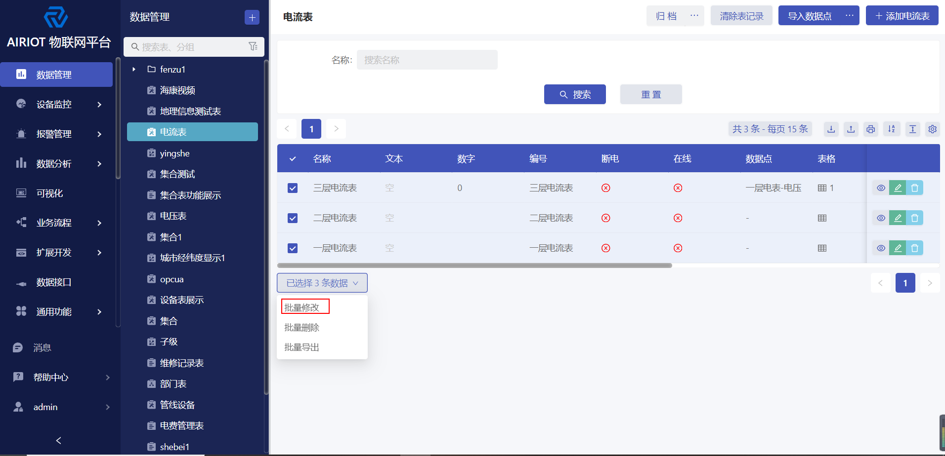Click the view eye icon for 二层电流表
The height and width of the screenshot is (456, 945).
881,218
